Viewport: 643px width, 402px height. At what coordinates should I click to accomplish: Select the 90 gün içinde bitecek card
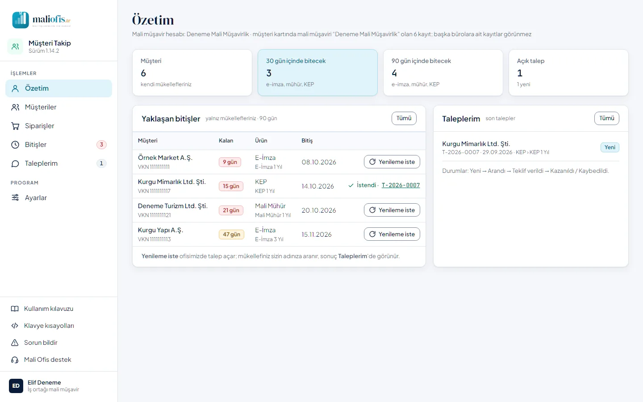point(443,72)
